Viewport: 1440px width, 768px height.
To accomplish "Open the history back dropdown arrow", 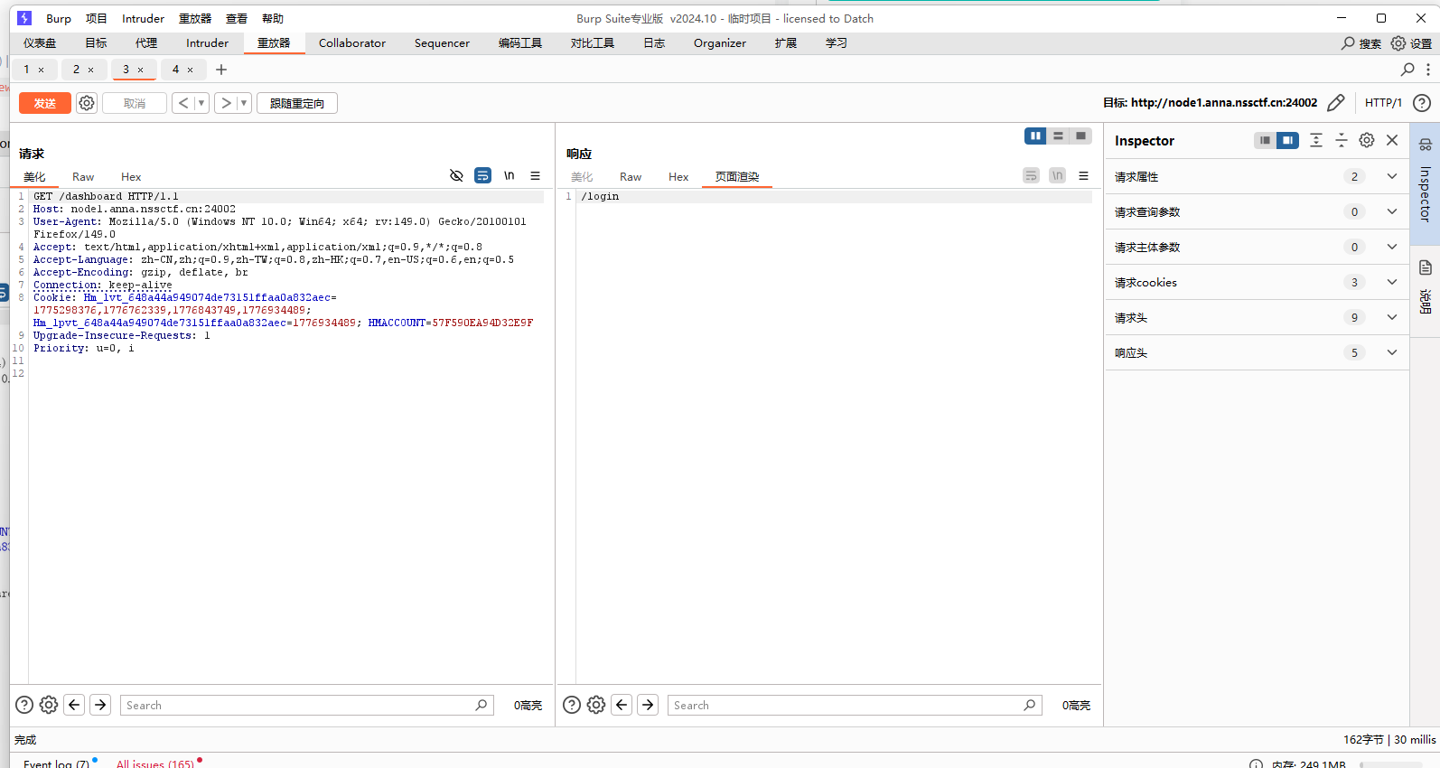I will tap(201, 103).
